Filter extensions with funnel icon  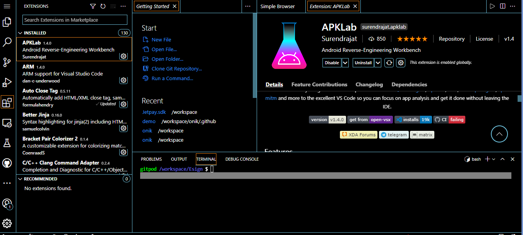pos(93,6)
